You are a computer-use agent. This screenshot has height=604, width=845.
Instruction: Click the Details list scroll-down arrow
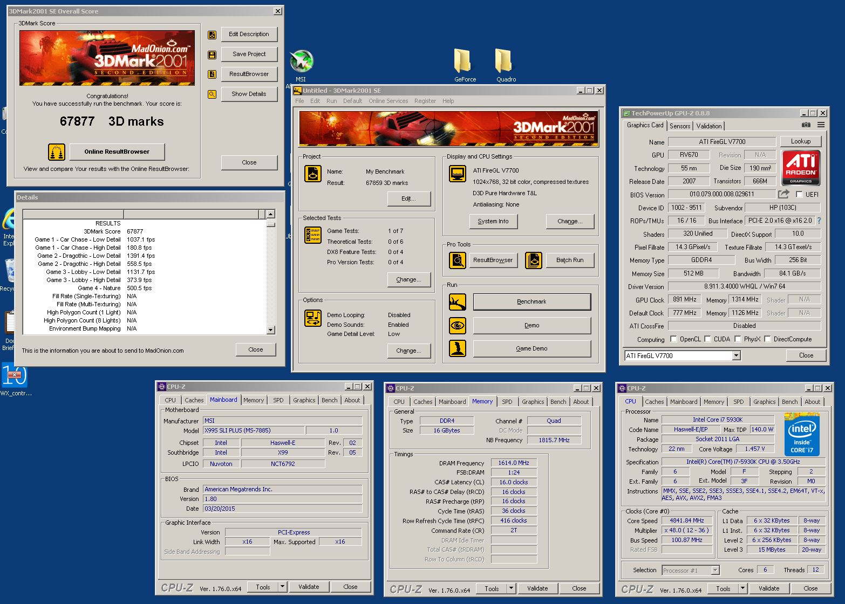click(x=271, y=330)
